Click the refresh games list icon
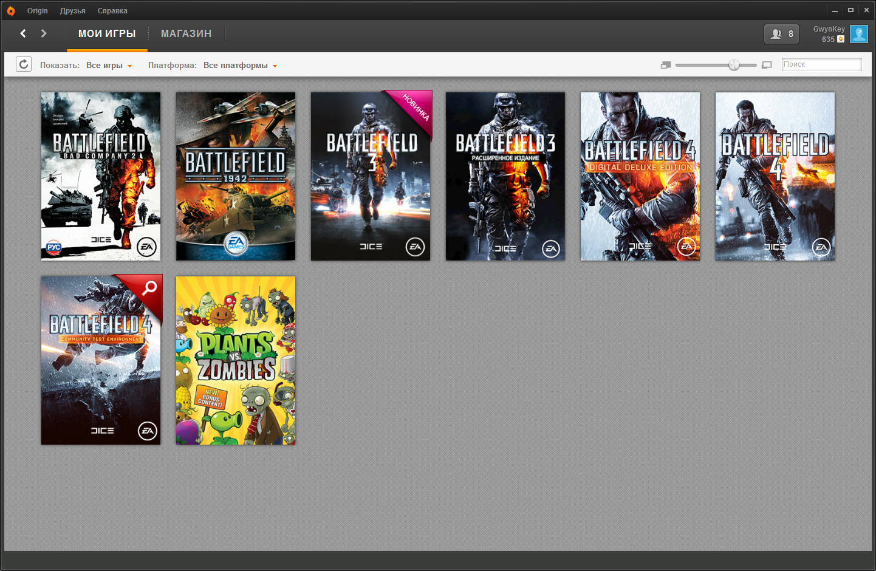876x571 pixels. coord(24,64)
